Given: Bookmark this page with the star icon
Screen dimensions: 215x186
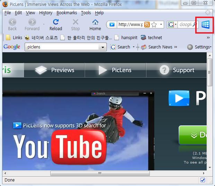Looking at the screenshot, I should (154, 25).
